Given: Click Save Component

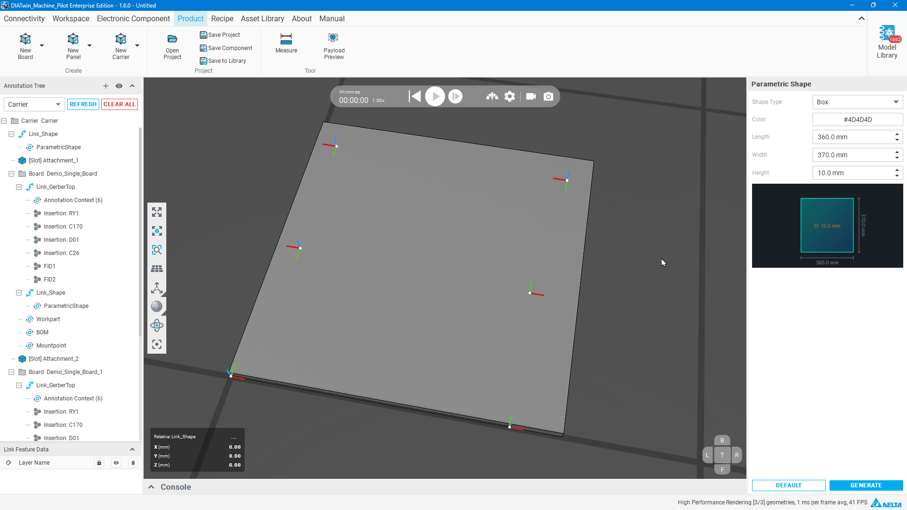Looking at the screenshot, I should tap(226, 48).
